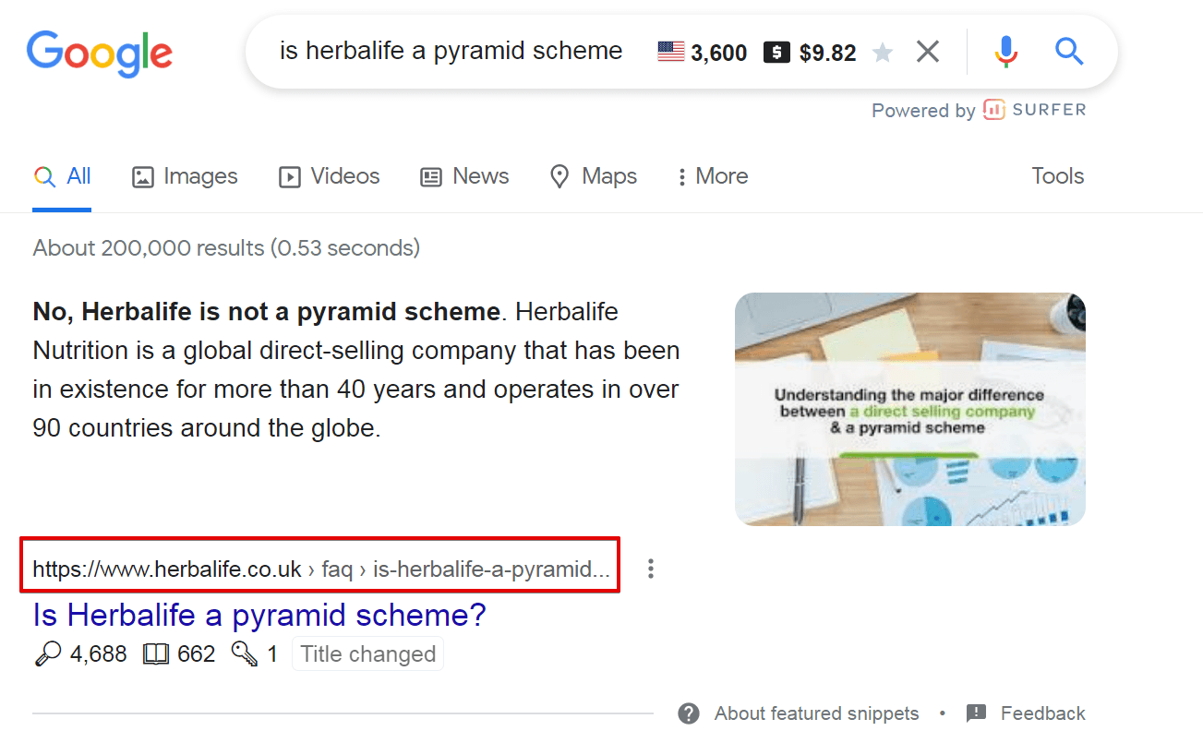
Task: Open "Is Herbalife a pyramid scheme?" link
Action: click(259, 615)
